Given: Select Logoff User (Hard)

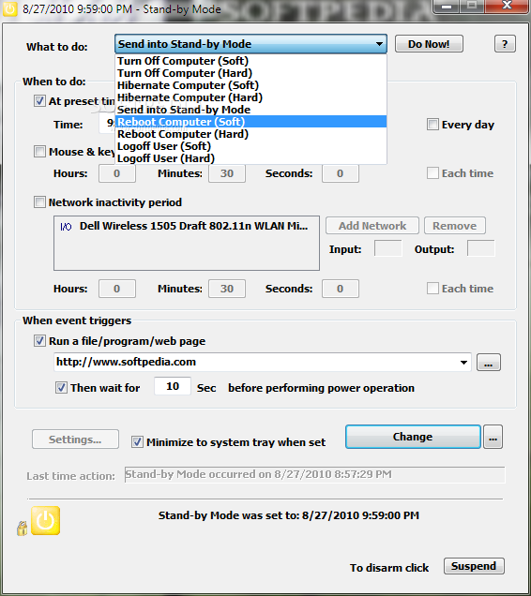Looking at the screenshot, I should (250, 158).
